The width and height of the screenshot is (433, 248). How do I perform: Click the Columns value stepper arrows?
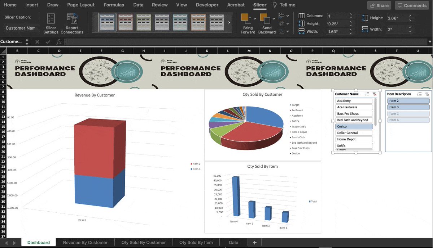pyautogui.click(x=350, y=16)
